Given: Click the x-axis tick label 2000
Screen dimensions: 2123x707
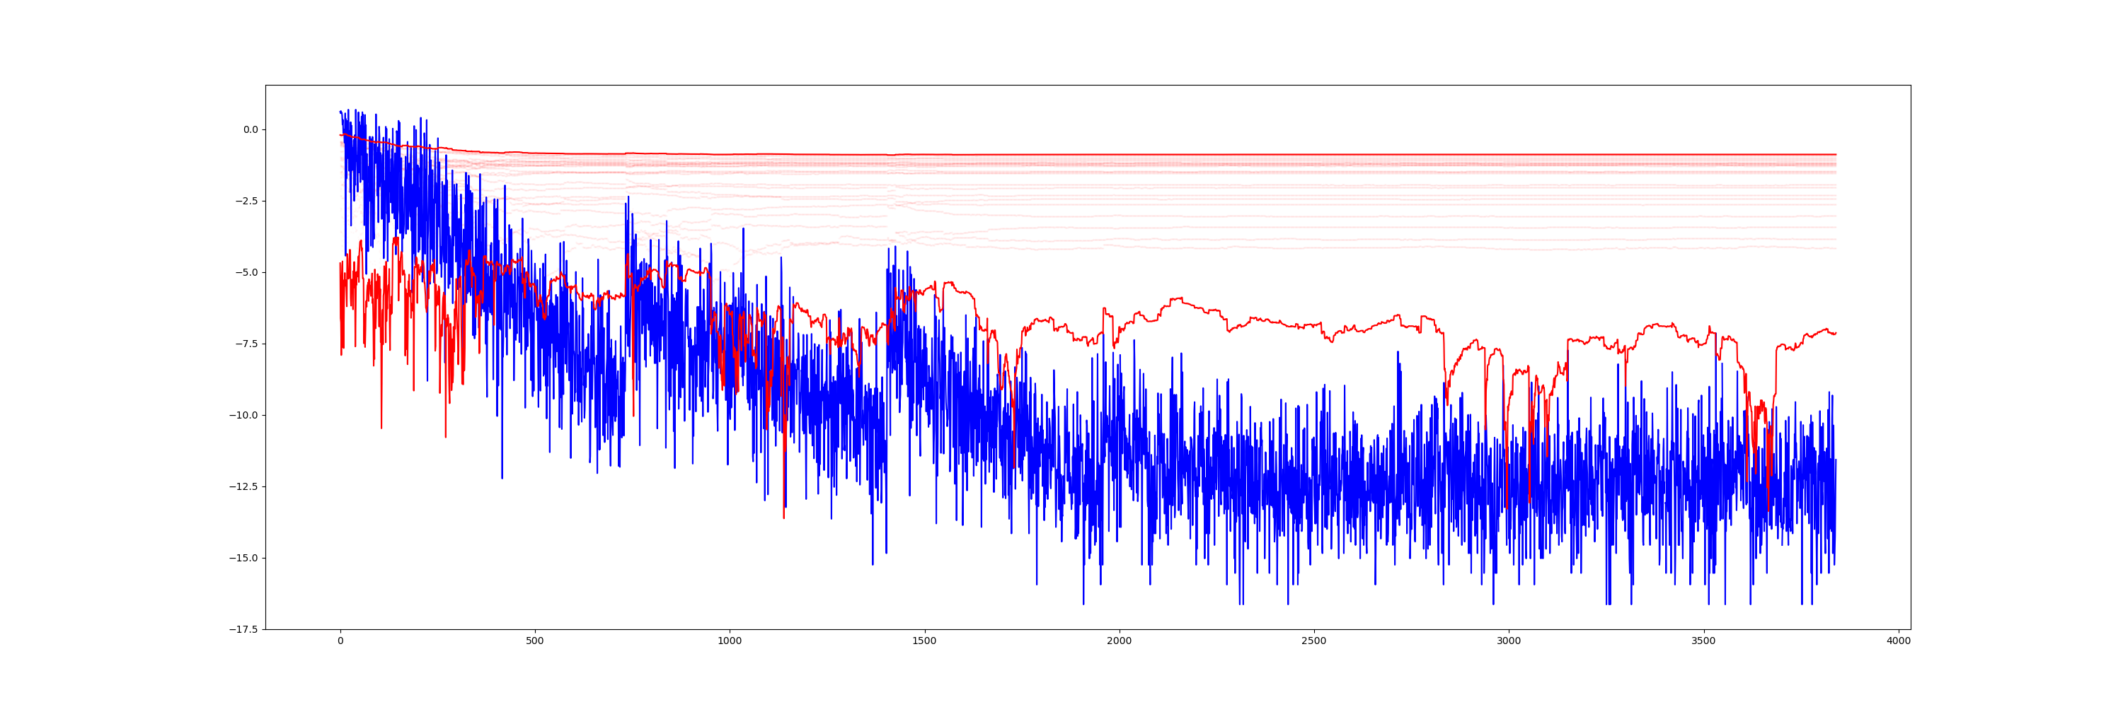Looking at the screenshot, I should pos(1120,641).
